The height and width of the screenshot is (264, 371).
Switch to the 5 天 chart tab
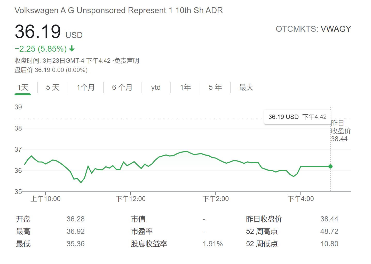(53, 87)
